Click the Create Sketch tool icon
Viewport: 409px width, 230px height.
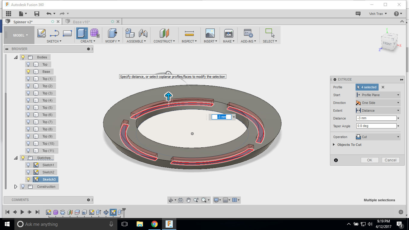tap(42, 33)
